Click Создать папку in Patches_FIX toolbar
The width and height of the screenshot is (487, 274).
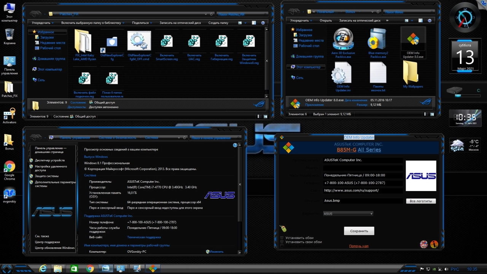(218, 23)
